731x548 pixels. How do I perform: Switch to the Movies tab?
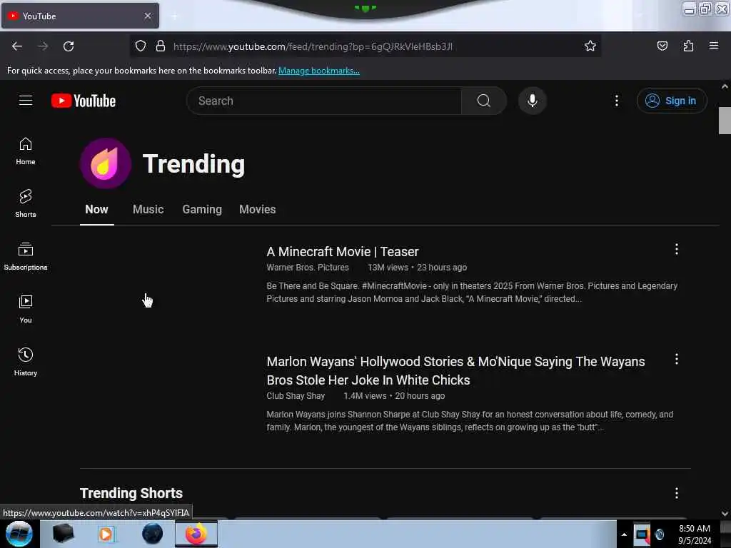click(x=257, y=210)
